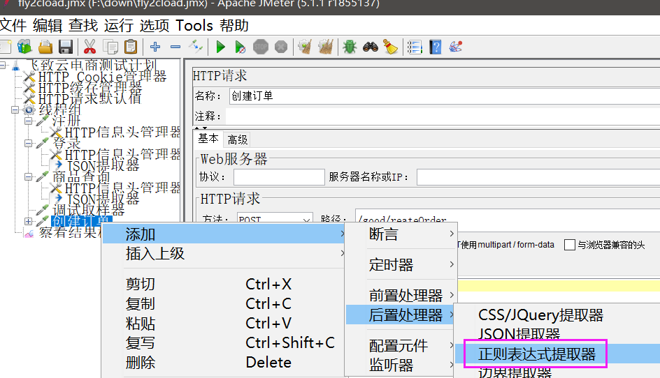This screenshot has width=660, height=378.
Task: Expand the 创建订单 tree node
Action: (x=28, y=221)
